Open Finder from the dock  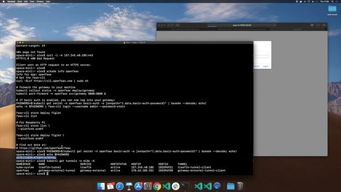(101, 186)
